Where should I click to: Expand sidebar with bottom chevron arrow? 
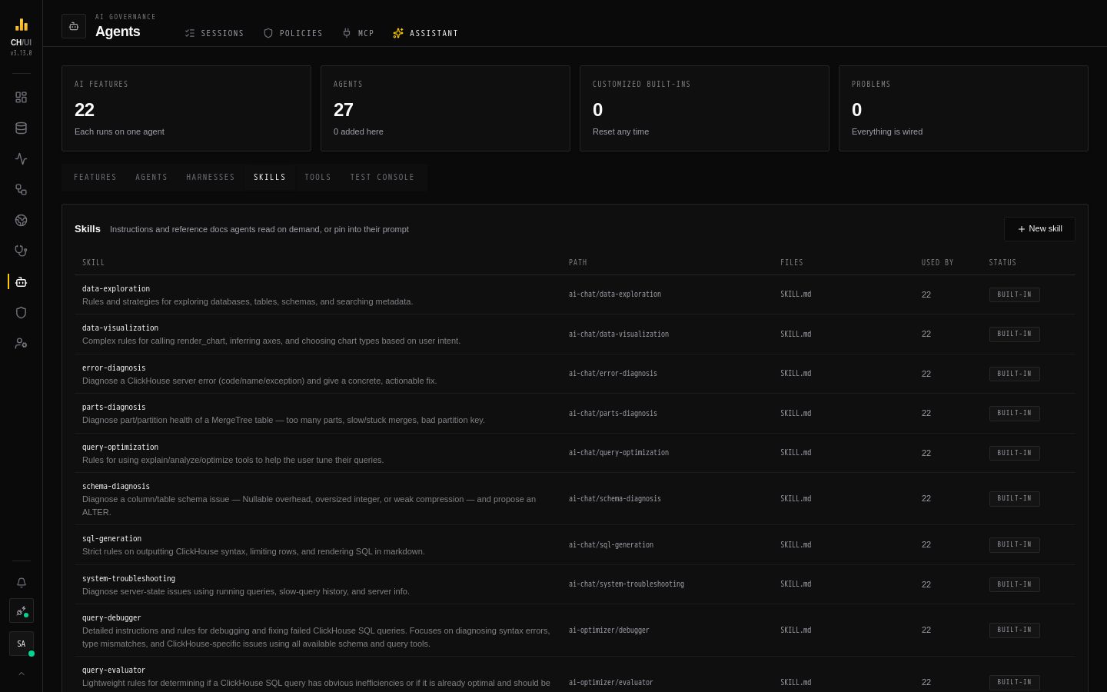pos(21,674)
